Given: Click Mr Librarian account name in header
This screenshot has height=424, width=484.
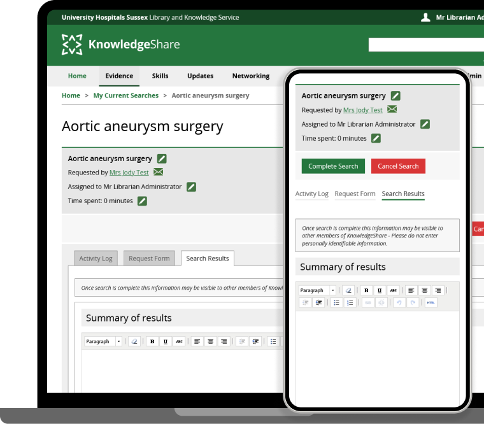Looking at the screenshot, I should click(460, 17).
